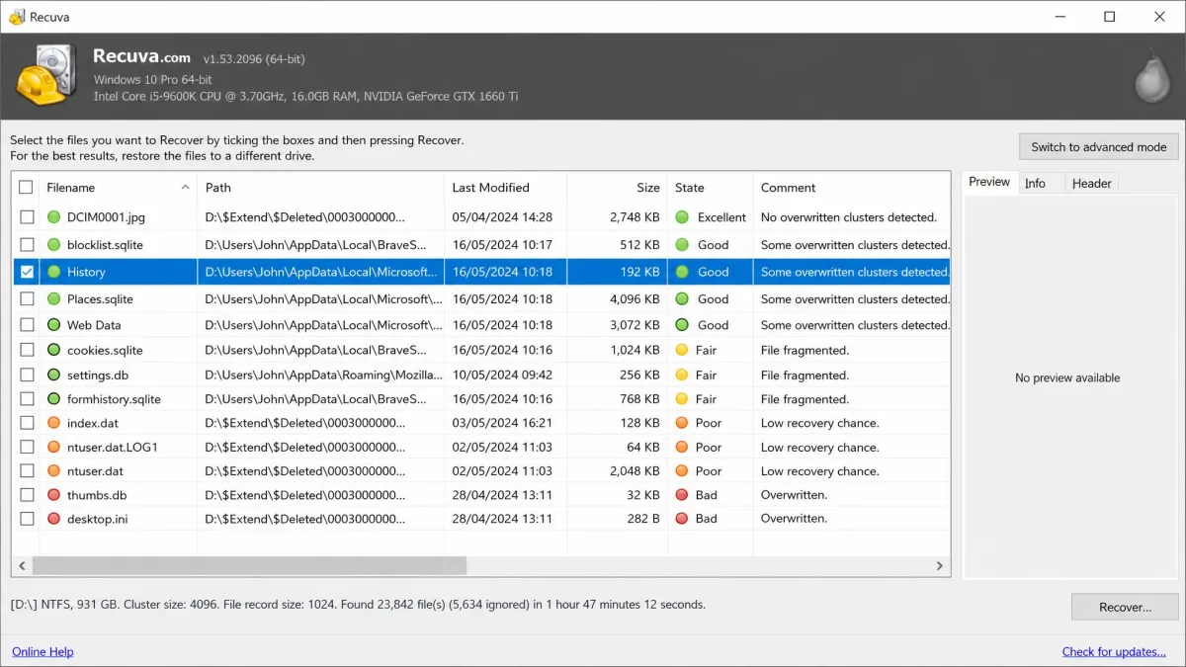Sort by the Filename column header

119,188
